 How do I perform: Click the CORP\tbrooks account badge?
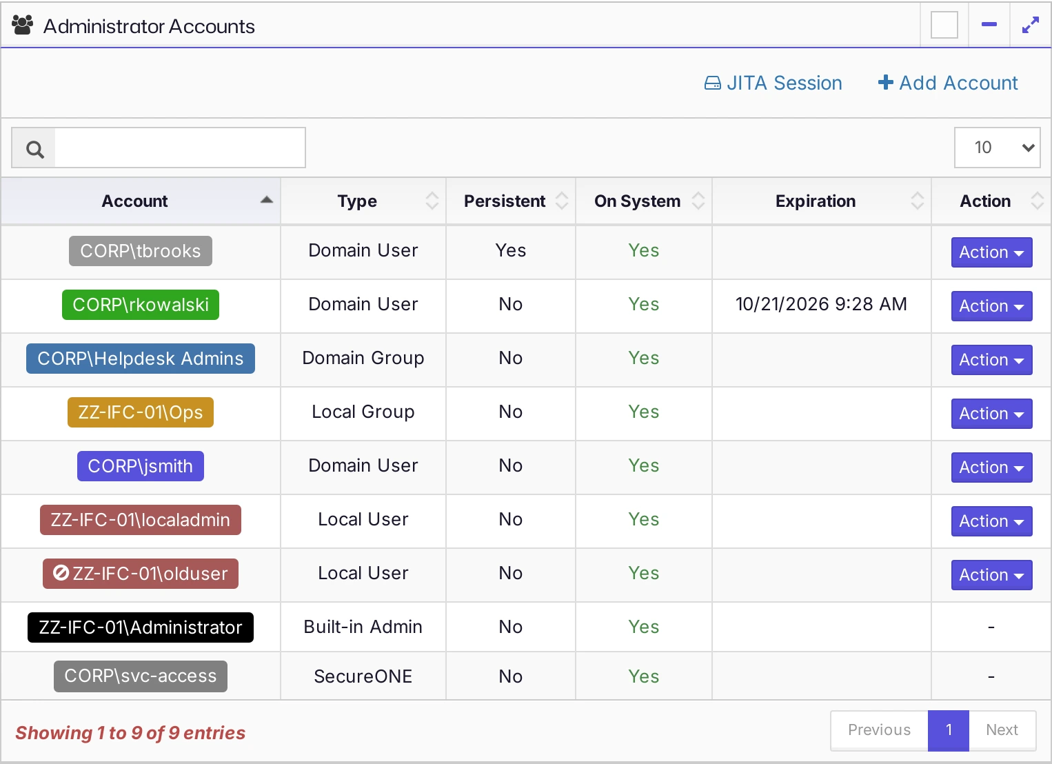tap(141, 251)
